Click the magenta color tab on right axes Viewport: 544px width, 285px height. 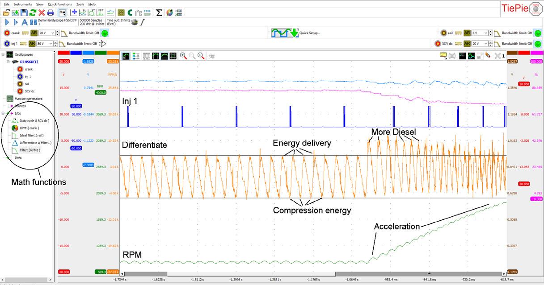(536, 53)
